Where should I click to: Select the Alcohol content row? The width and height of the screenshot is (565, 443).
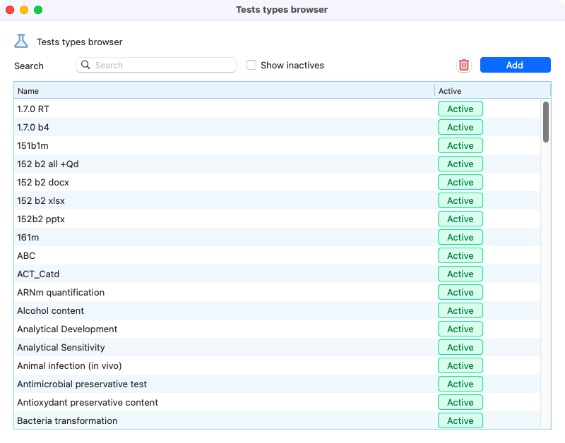point(277,310)
